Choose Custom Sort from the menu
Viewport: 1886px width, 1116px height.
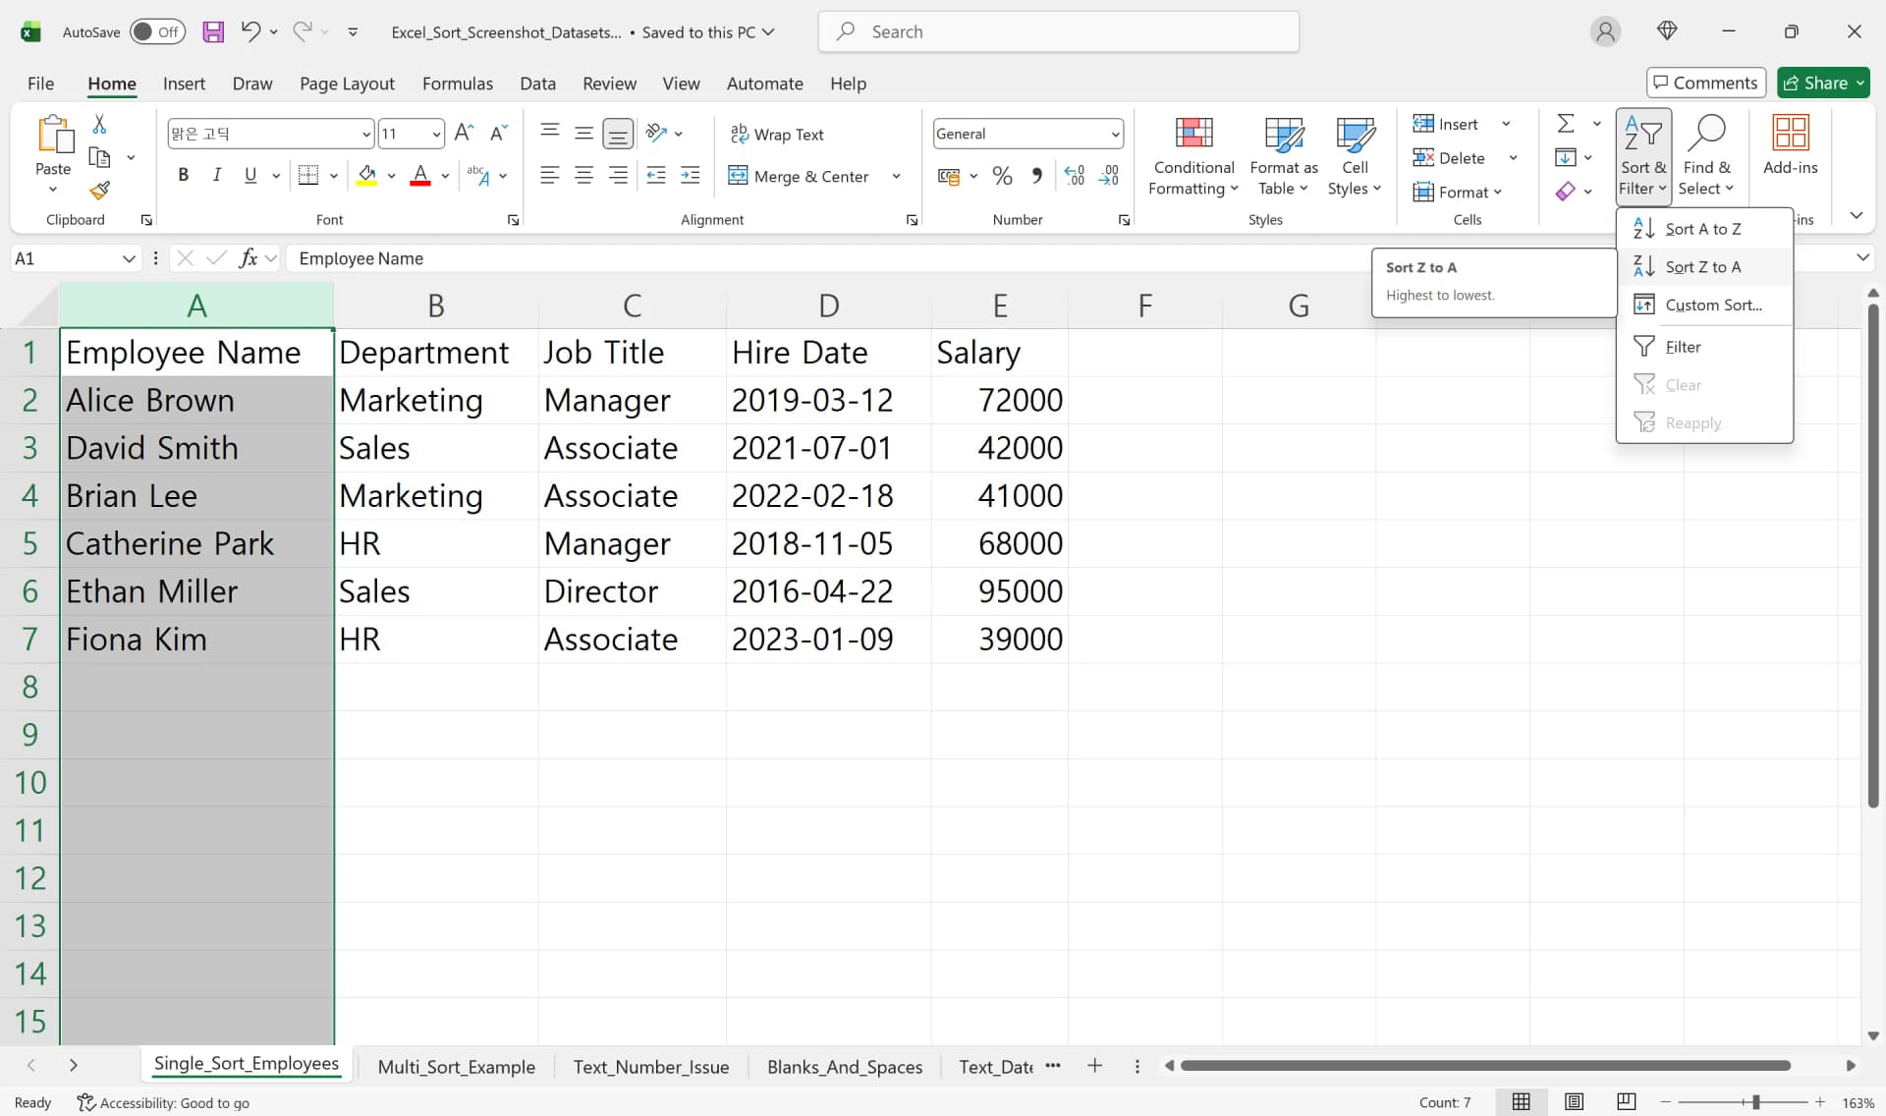click(1712, 305)
